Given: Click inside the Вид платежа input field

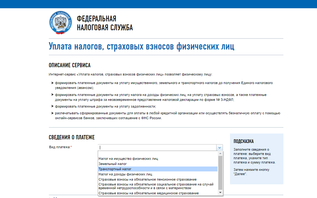Looking at the screenshot, I should coord(157,148).
